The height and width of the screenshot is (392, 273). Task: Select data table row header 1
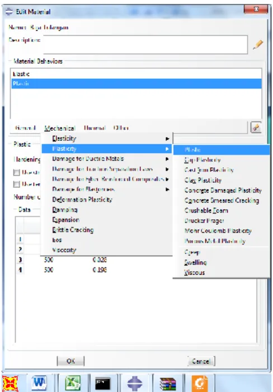pyautogui.click(x=20, y=239)
